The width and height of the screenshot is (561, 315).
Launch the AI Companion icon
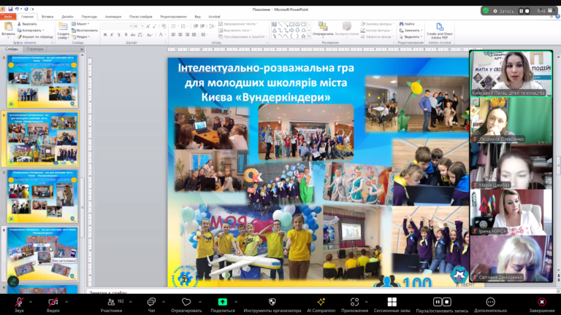[321, 302]
